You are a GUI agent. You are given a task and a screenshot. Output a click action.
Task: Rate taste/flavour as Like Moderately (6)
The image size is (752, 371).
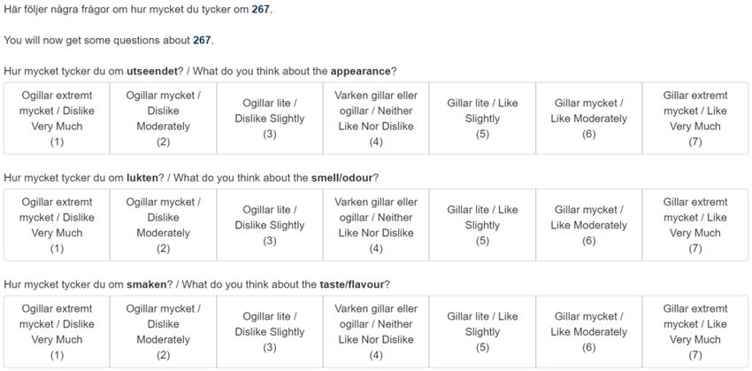click(589, 331)
